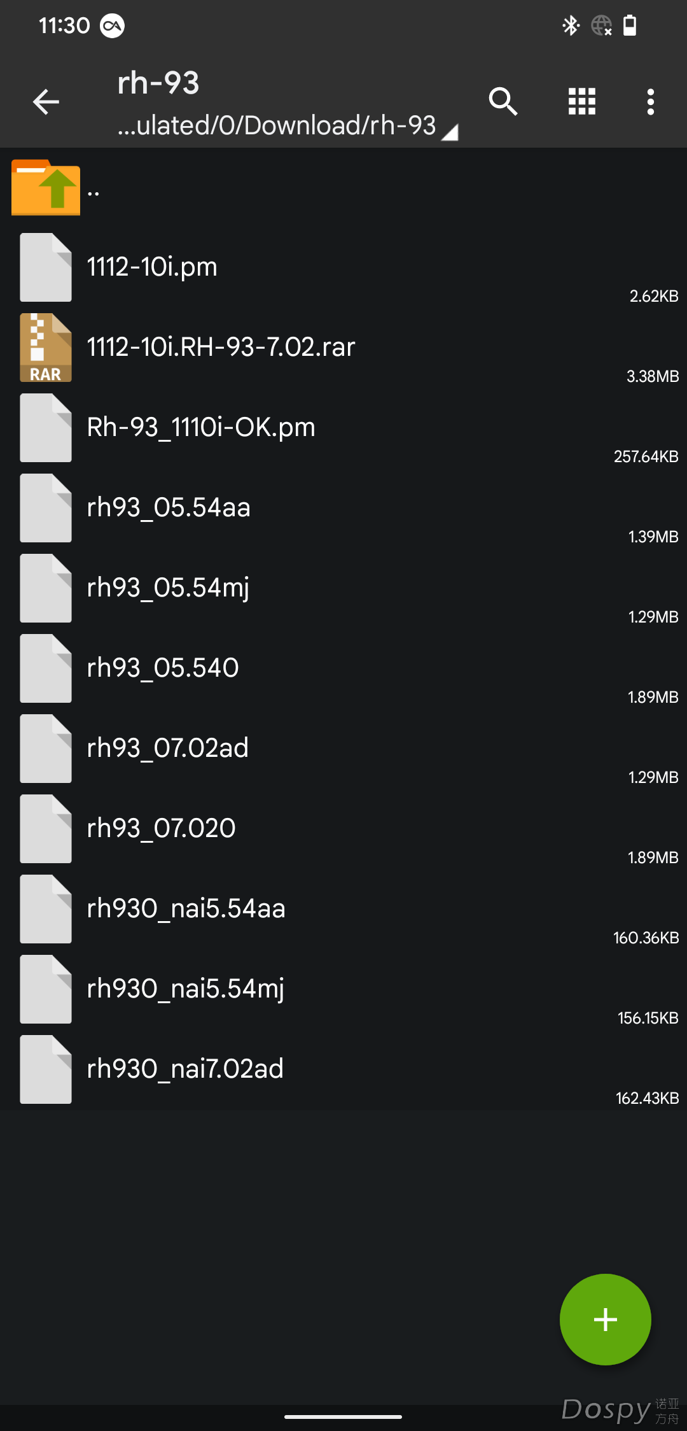
Task: Select rh930_nai7.02ad file entry
Action: click(343, 1069)
